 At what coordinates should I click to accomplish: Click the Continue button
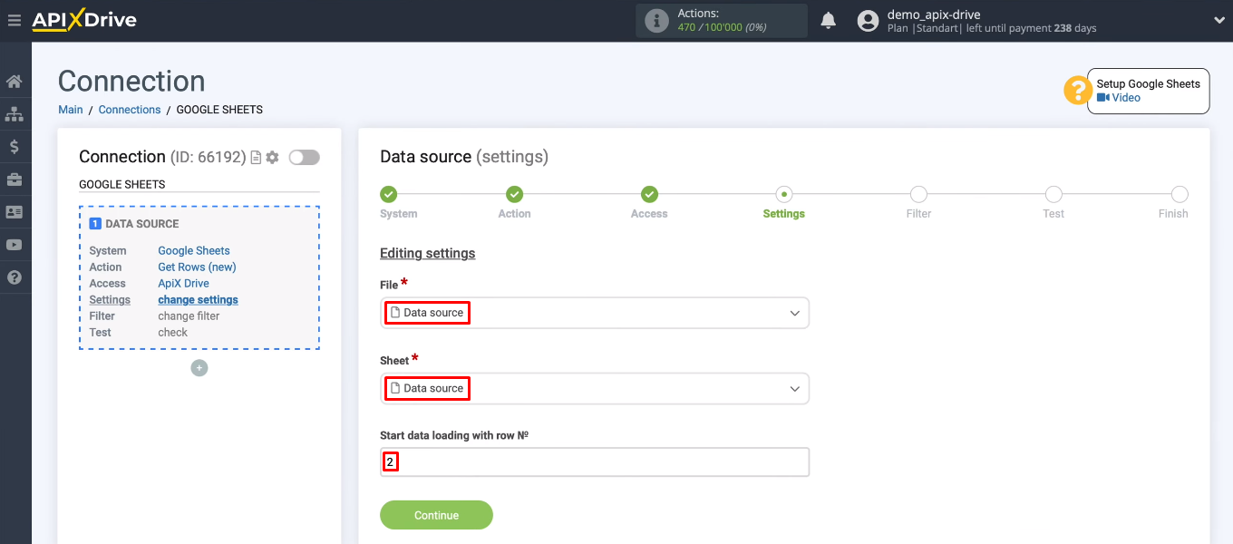(x=436, y=514)
